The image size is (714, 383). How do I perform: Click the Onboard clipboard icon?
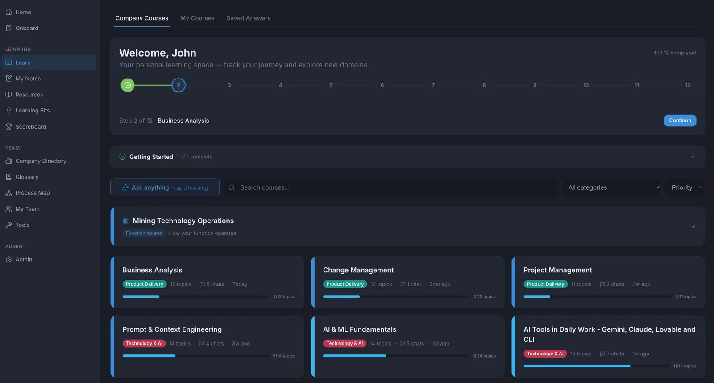tap(8, 28)
